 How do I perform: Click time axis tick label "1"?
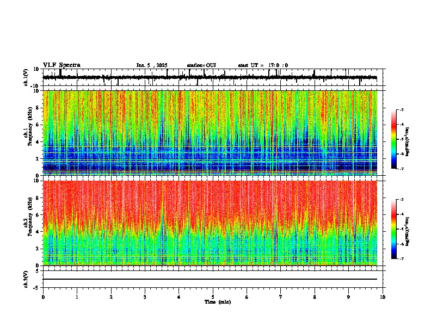(x=77, y=297)
